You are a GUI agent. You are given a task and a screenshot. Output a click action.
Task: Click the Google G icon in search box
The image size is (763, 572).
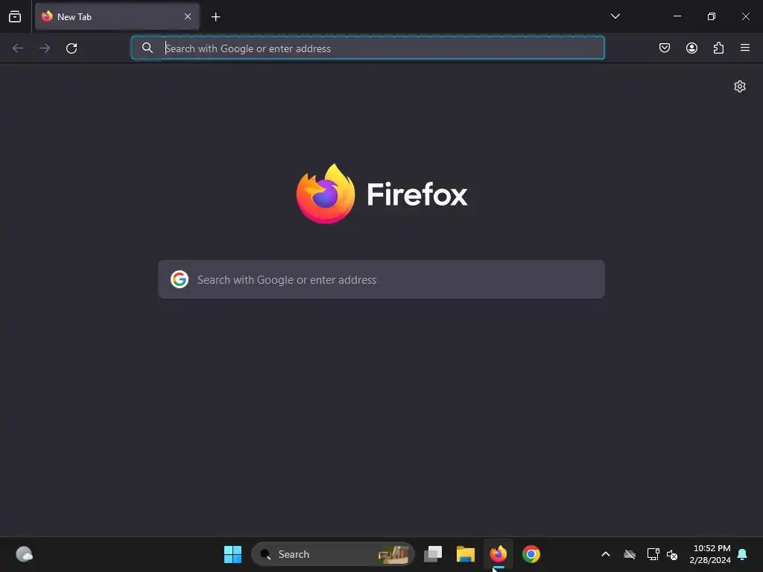click(180, 280)
